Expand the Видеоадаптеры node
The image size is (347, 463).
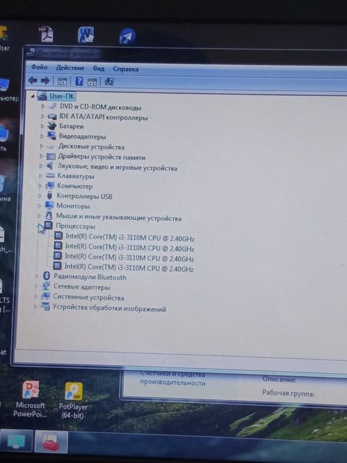click(42, 136)
